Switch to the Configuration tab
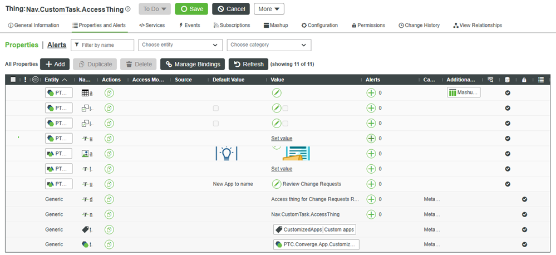Screen dimensions: 556x255 (319, 25)
